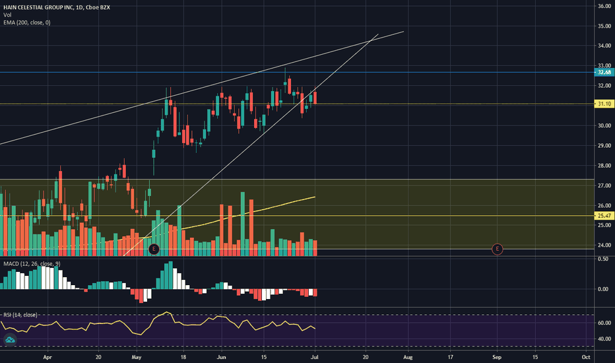Select the yellow 31.10 current price label
Screen dimensions: 615x363
tap(604, 104)
